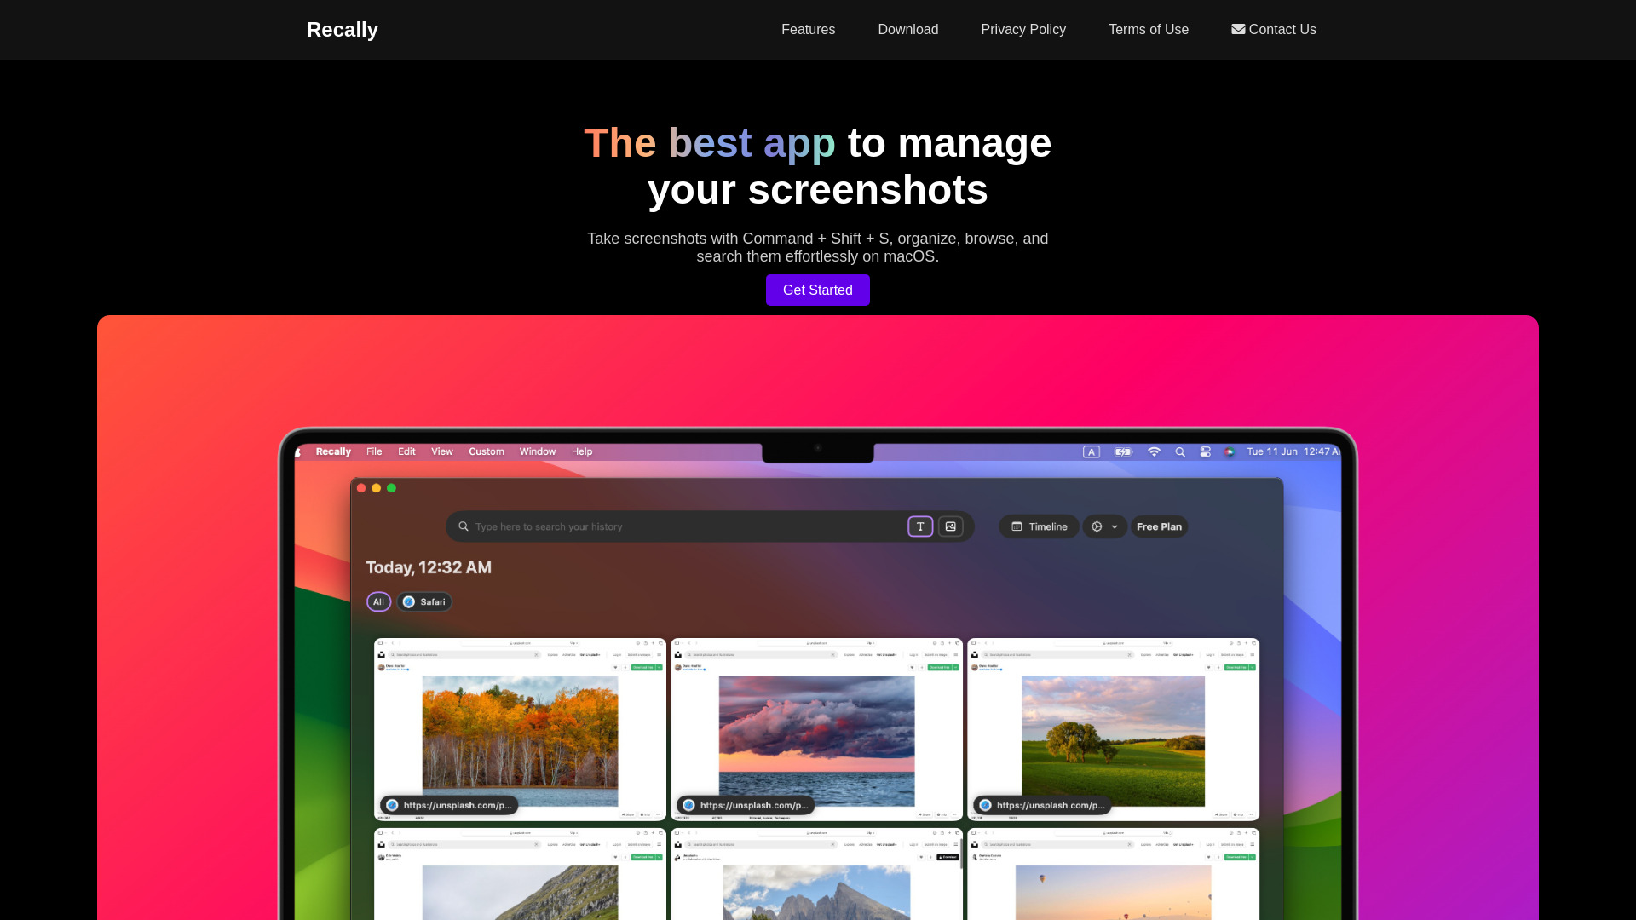This screenshot has width=1636, height=920.
Task: Expand the settings dropdown next to Timeline
Action: [x=1106, y=526]
